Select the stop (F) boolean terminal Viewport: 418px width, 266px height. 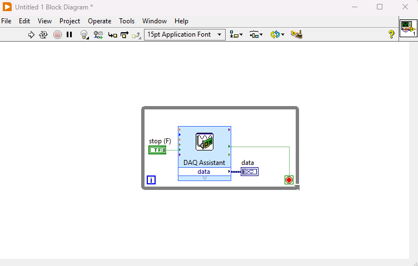click(157, 150)
